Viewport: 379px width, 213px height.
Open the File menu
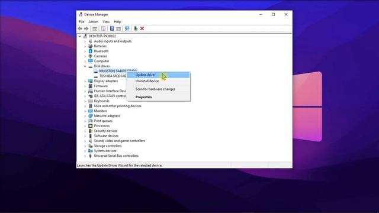pos(82,22)
